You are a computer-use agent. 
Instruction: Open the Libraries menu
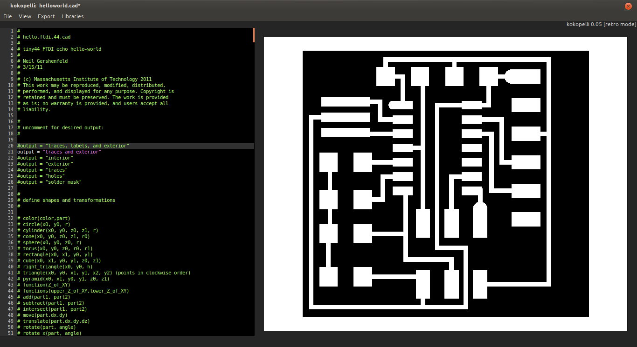[73, 16]
